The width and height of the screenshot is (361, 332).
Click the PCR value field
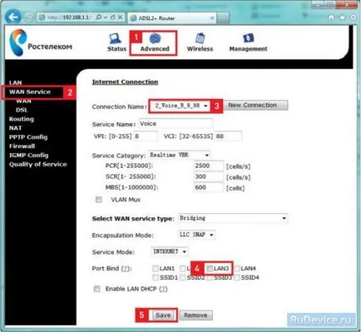coord(208,166)
